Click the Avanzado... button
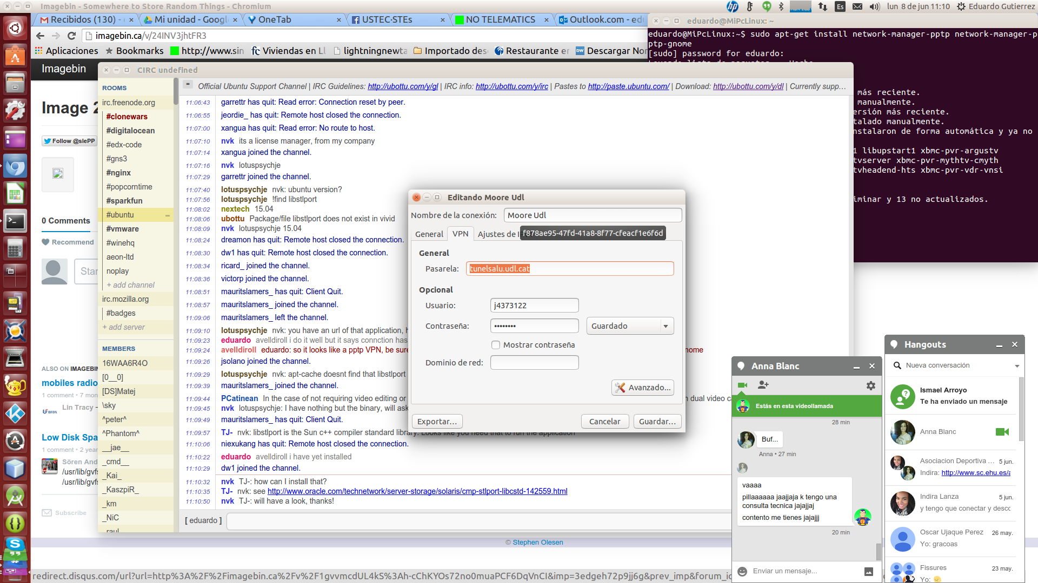This screenshot has width=1038, height=583. (x=643, y=388)
